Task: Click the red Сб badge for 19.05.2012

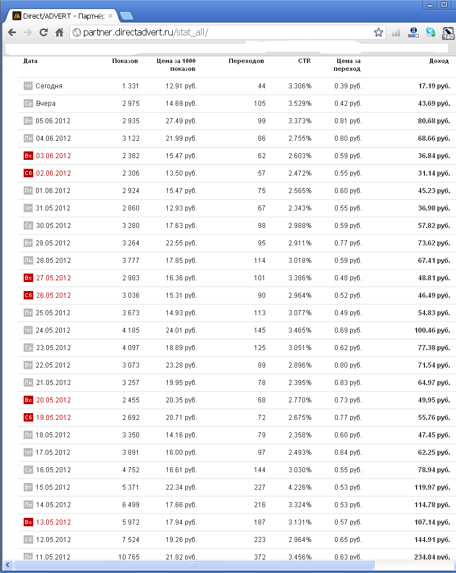Action: [x=28, y=418]
